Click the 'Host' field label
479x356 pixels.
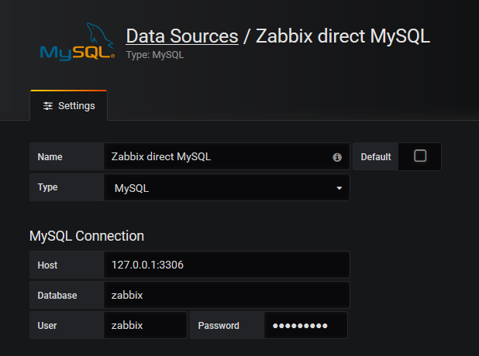pyautogui.click(x=48, y=265)
